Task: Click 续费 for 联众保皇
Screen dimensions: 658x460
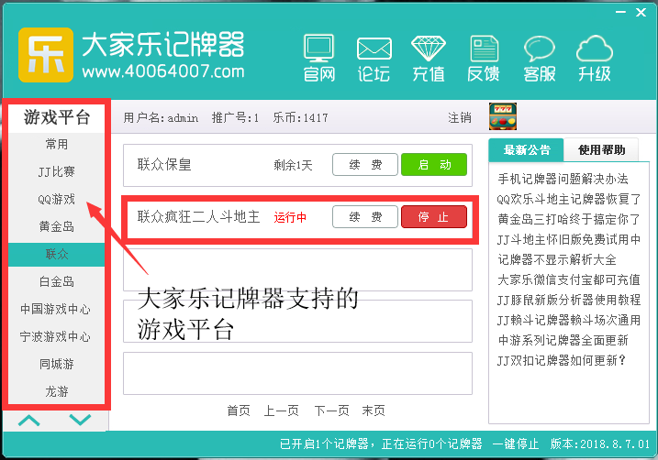Action: 365,165
